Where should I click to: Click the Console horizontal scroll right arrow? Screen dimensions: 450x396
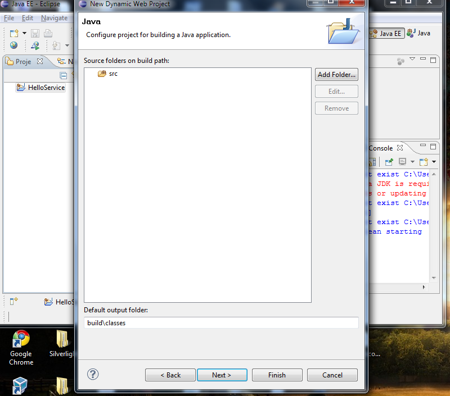click(x=424, y=287)
